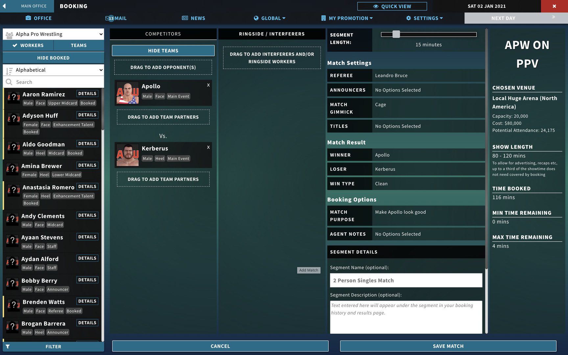The height and width of the screenshot is (355, 568).
Task: Switch to the Office tab
Action: coord(38,18)
